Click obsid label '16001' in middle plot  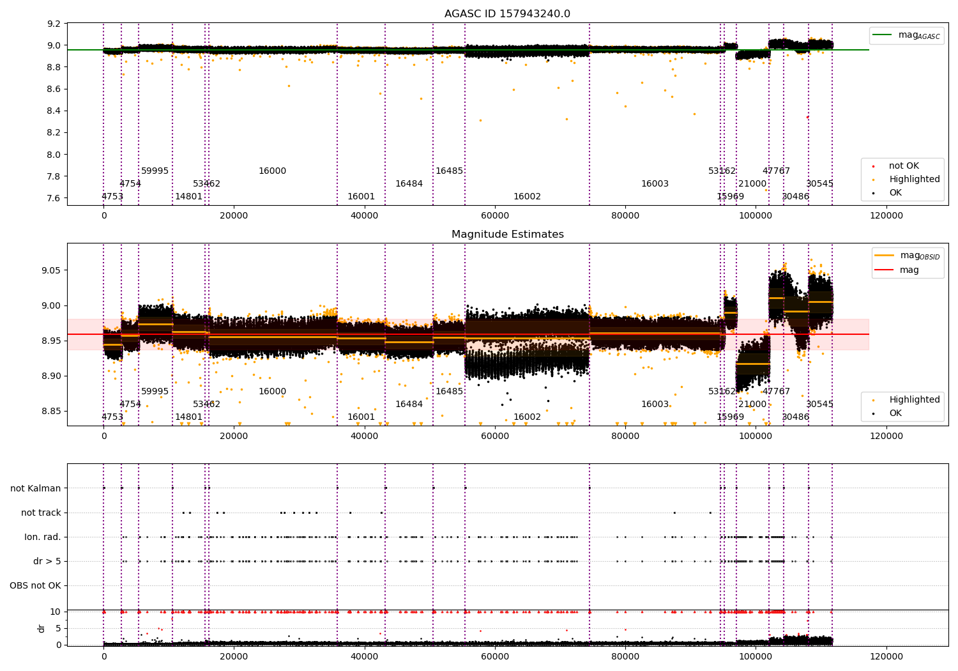361,417
